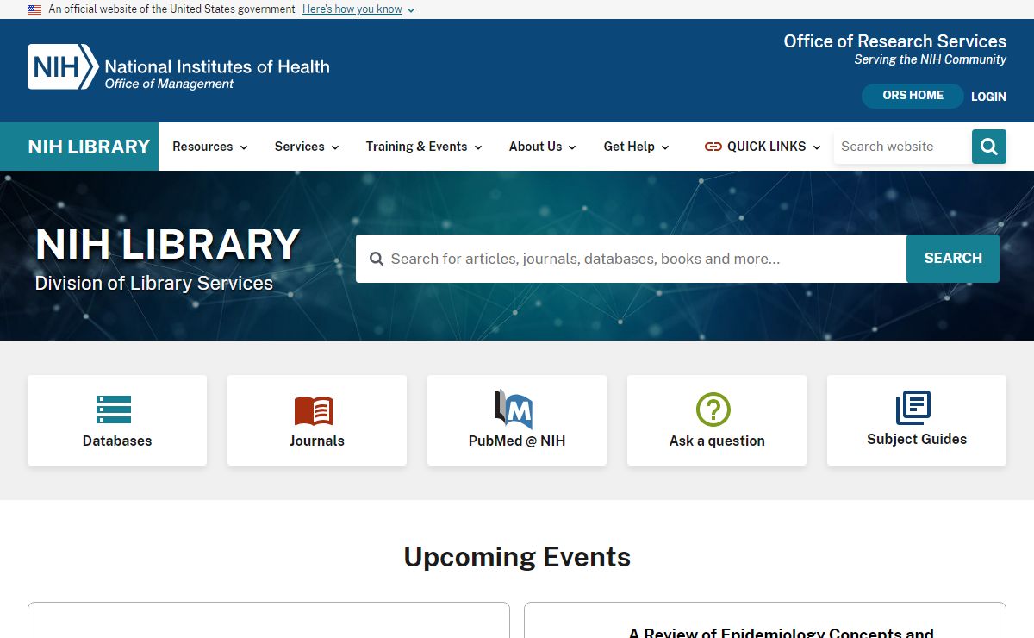Click Serving the NIH Community text

pos(931,59)
